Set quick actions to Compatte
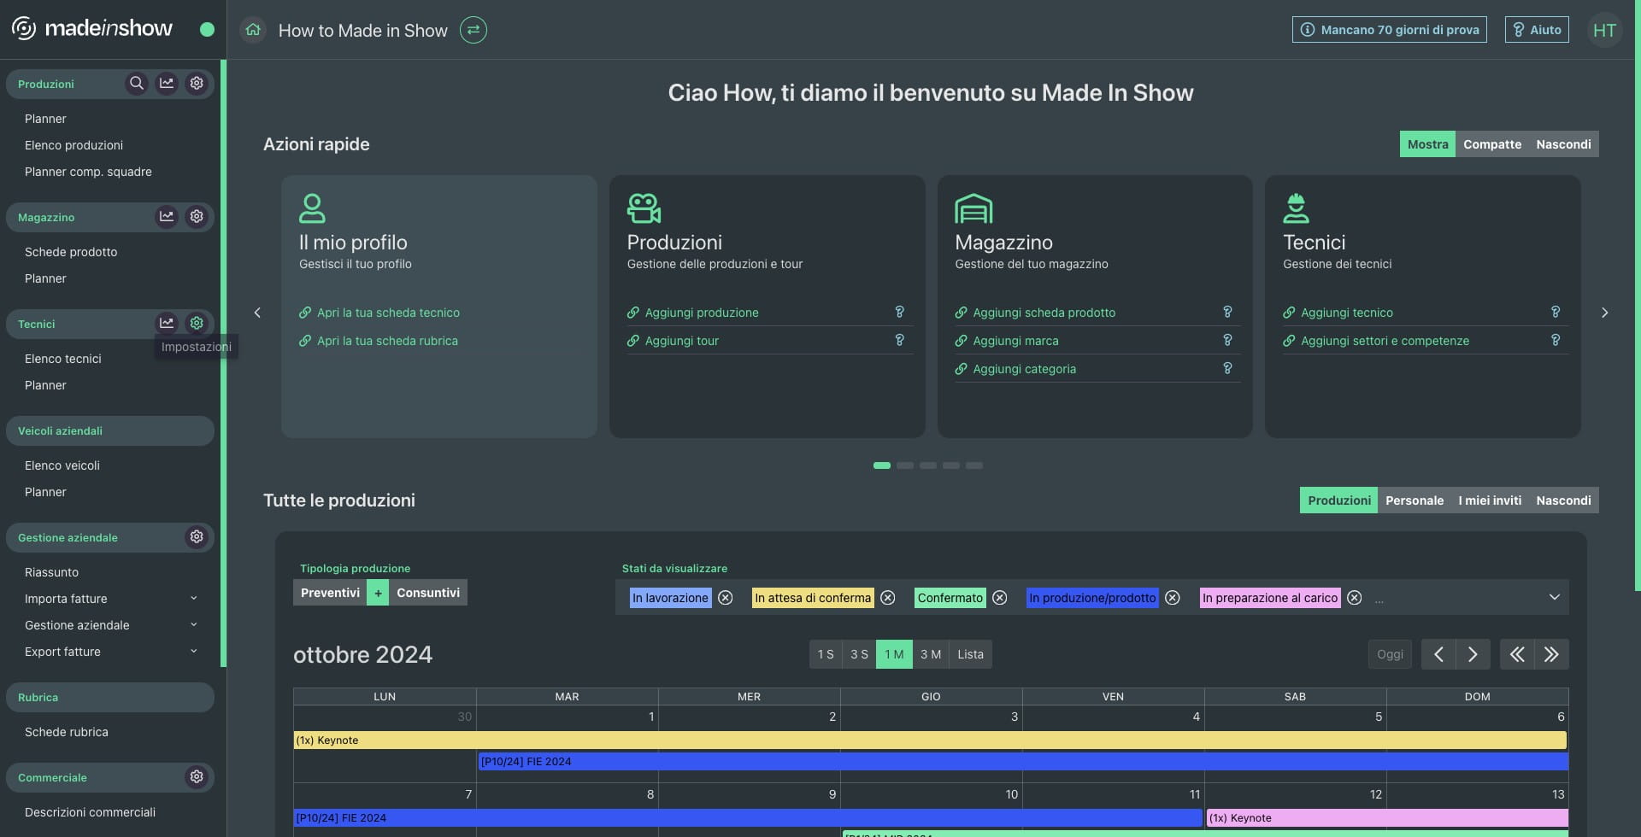Screen dimensions: 1641x837 coord(1492,144)
